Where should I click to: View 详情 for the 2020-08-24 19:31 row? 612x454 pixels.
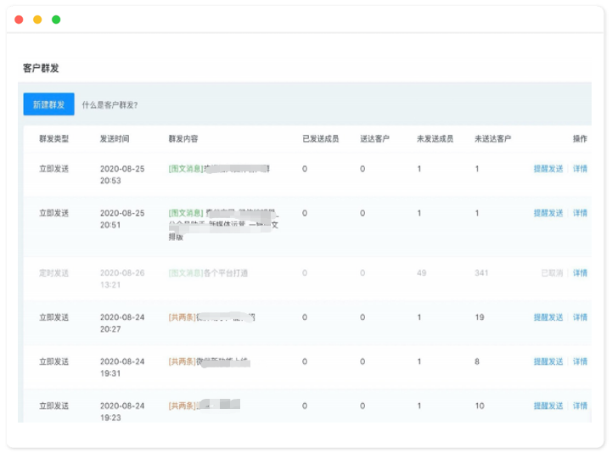[x=581, y=362]
